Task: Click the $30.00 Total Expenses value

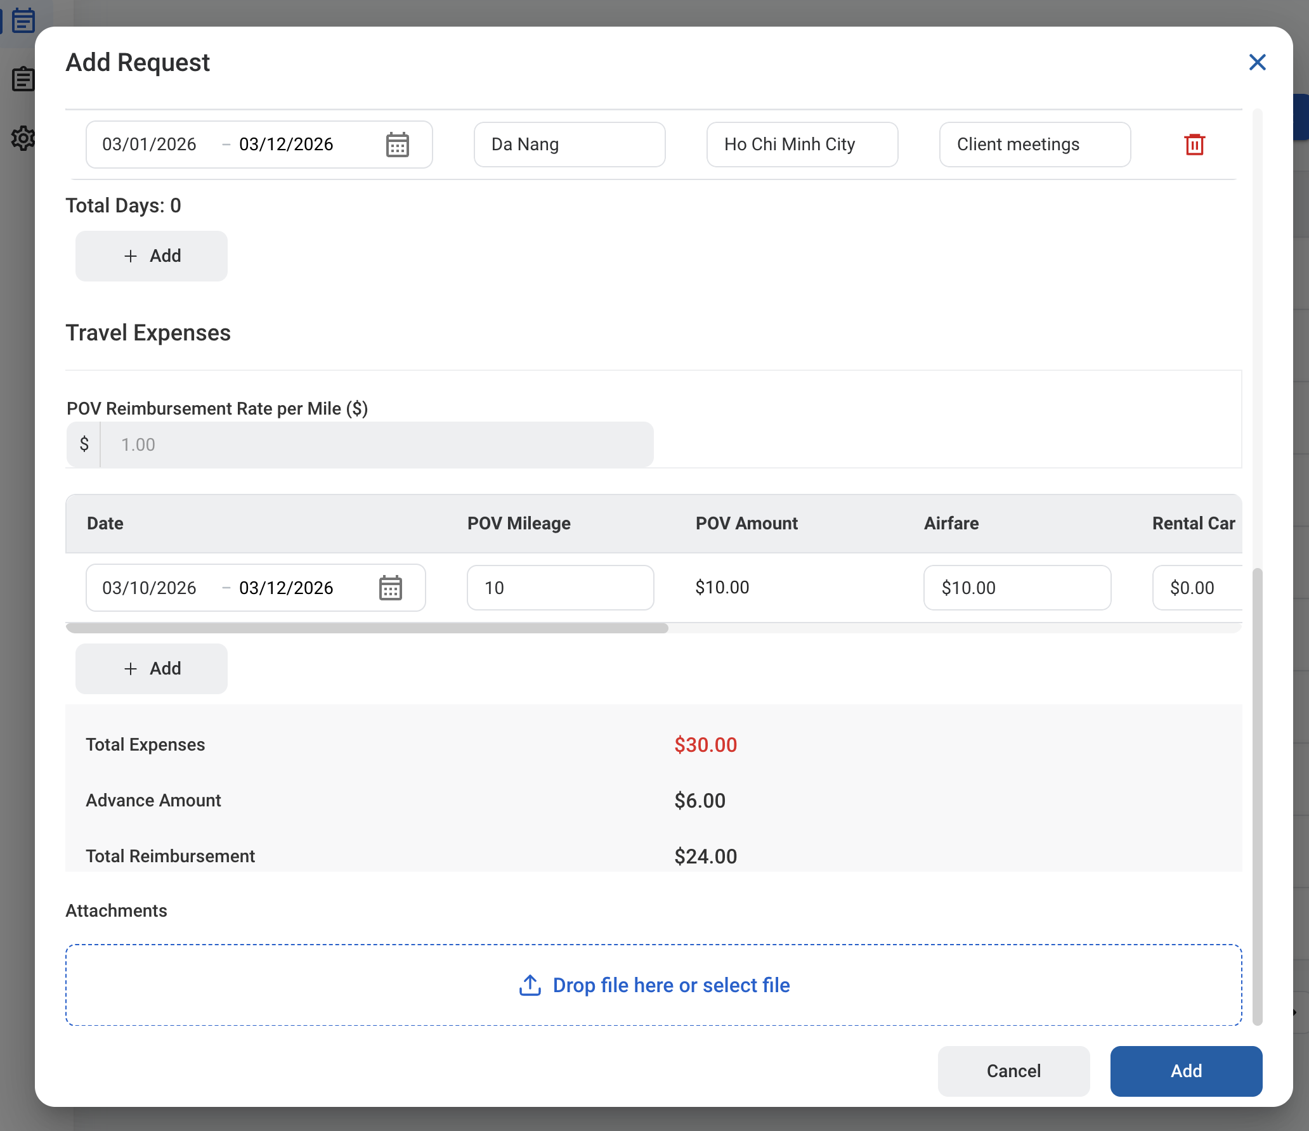Action: pyautogui.click(x=705, y=745)
